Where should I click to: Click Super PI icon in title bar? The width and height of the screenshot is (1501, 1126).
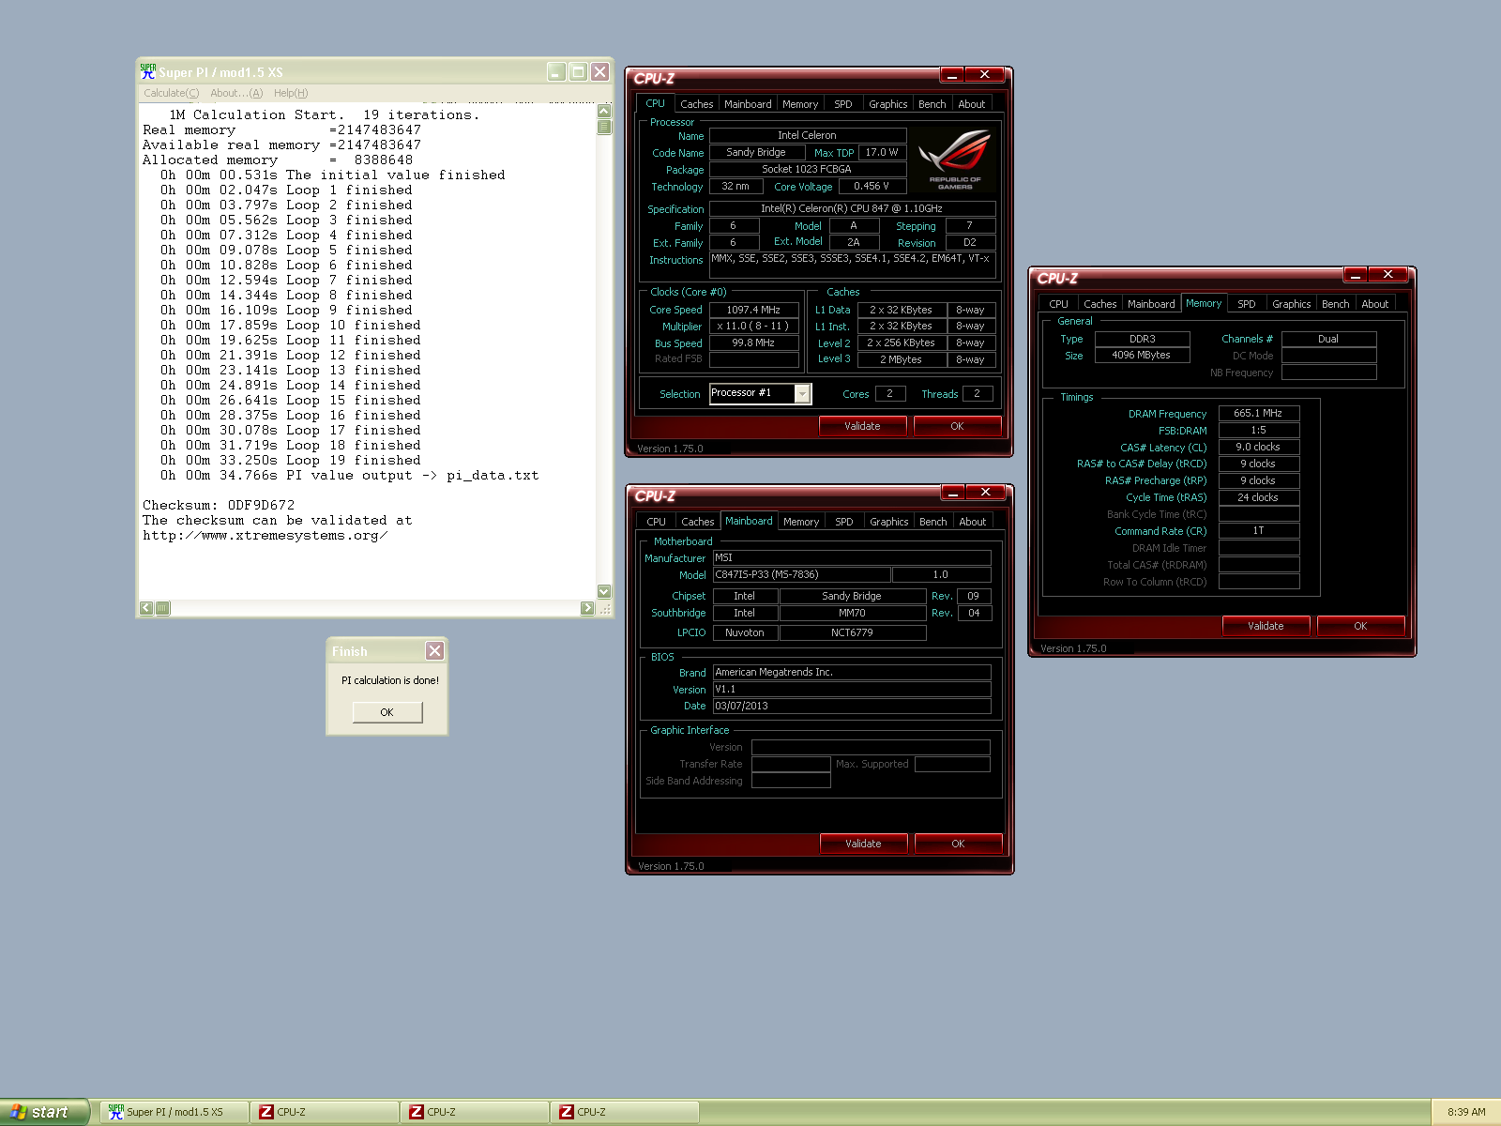tap(148, 71)
